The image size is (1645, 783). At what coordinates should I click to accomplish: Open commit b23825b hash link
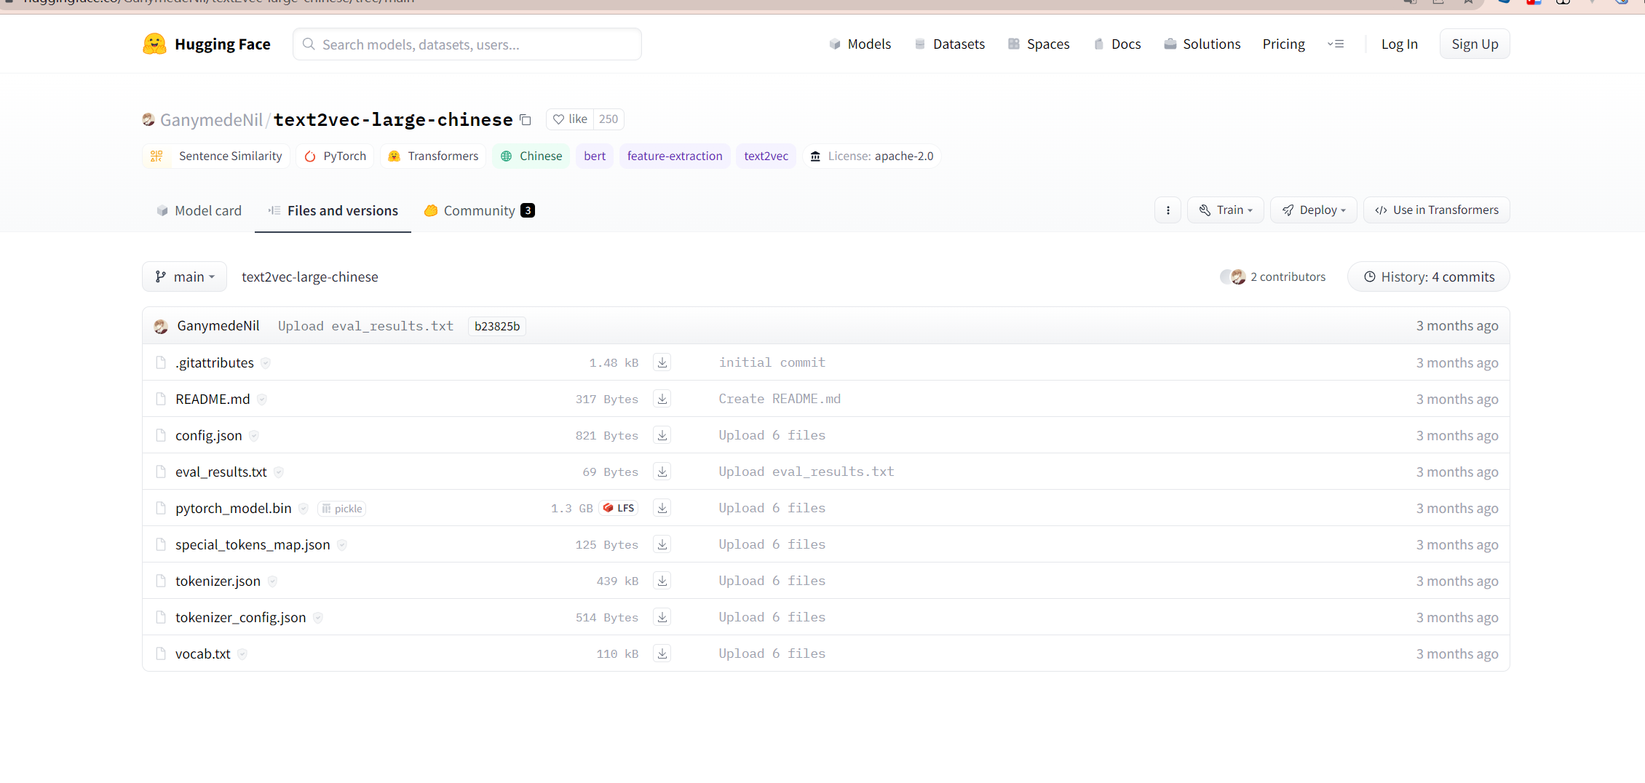tap(497, 326)
